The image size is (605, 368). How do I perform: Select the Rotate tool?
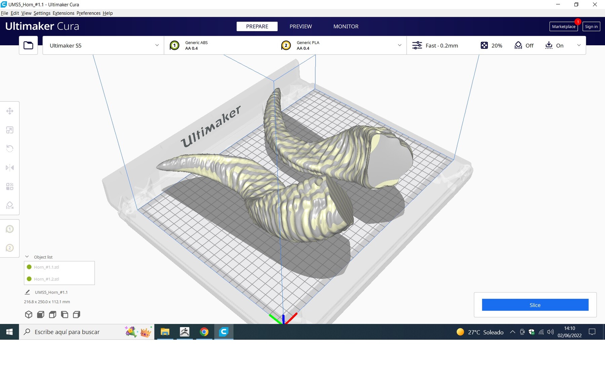click(10, 148)
